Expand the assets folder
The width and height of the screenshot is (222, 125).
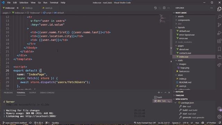[194, 16]
